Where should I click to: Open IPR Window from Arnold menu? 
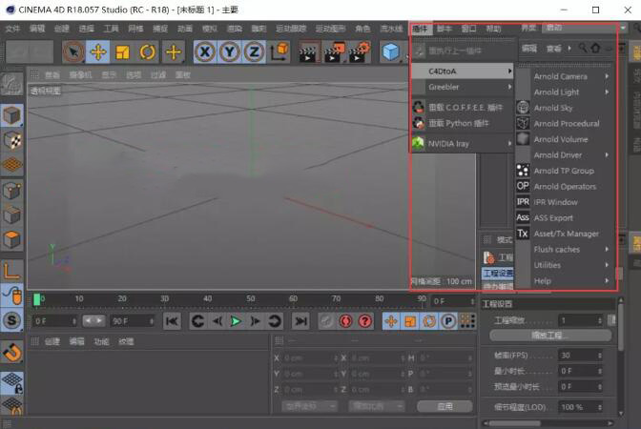coord(555,202)
